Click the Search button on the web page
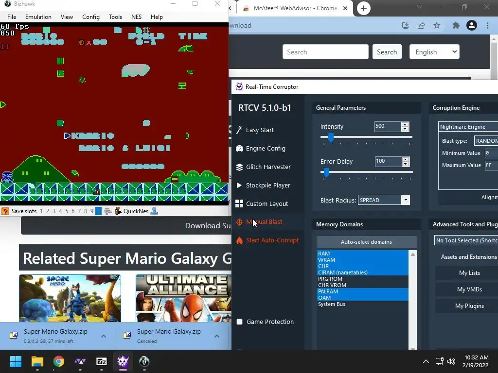Screen dimensions: 498x373 [x=387, y=51]
